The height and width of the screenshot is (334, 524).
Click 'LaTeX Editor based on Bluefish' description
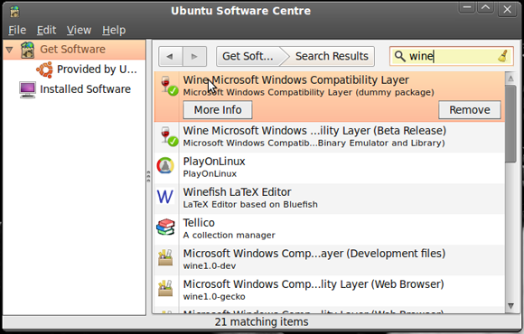click(250, 204)
